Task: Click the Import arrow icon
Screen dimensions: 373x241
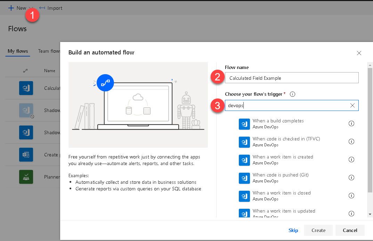Action: click(x=42, y=8)
